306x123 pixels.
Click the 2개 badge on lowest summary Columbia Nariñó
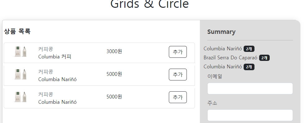pos(249,67)
